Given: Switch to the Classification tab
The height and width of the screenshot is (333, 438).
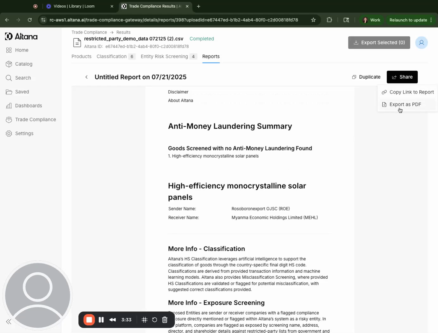Looking at the screenshot, I should point(111,56).
